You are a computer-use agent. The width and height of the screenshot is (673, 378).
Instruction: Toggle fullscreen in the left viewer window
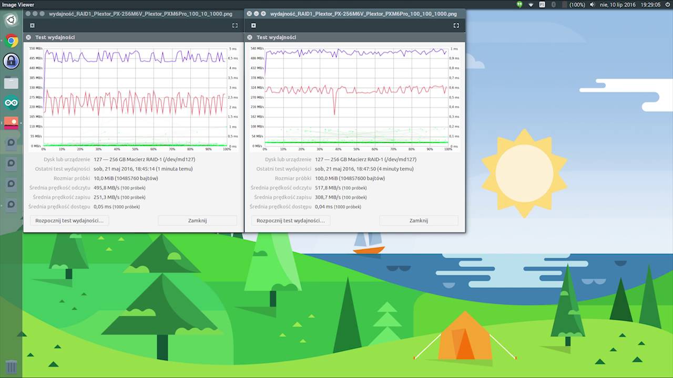pos(235,25)
